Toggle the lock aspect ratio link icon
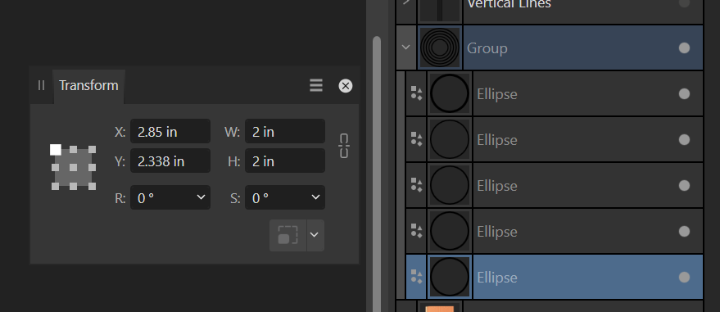Viewport: 720px width, 312px height. pyautogui.click(x=344, y=146)
